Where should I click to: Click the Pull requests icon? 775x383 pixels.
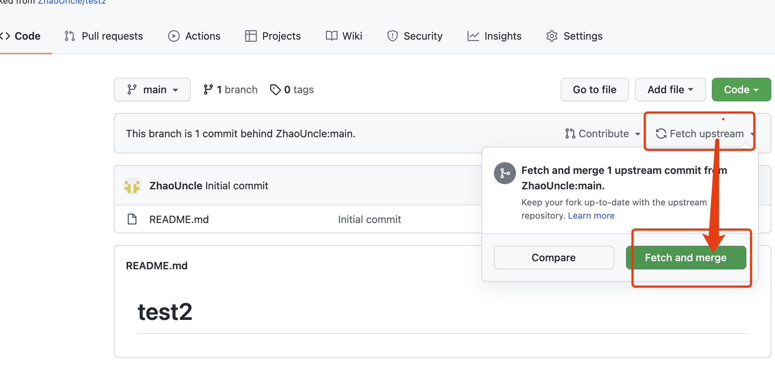70,36
